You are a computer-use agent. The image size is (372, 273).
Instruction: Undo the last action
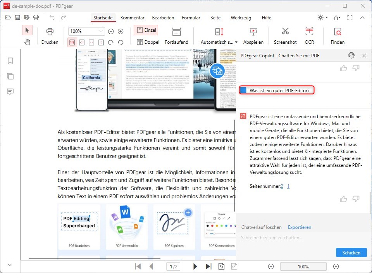tap(52, 17)
